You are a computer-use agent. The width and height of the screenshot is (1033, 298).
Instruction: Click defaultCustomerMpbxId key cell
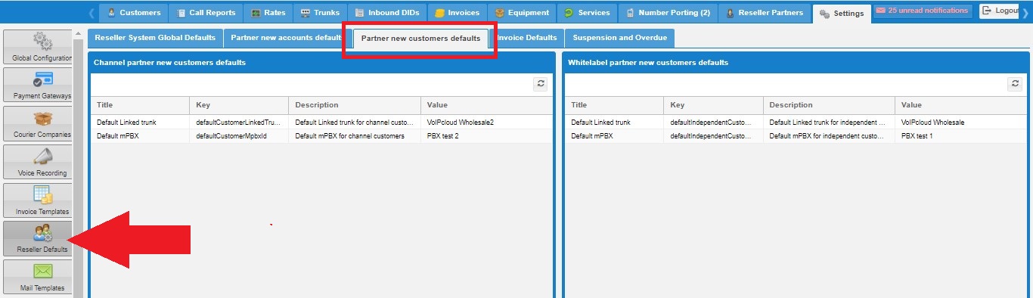(239, 136)
